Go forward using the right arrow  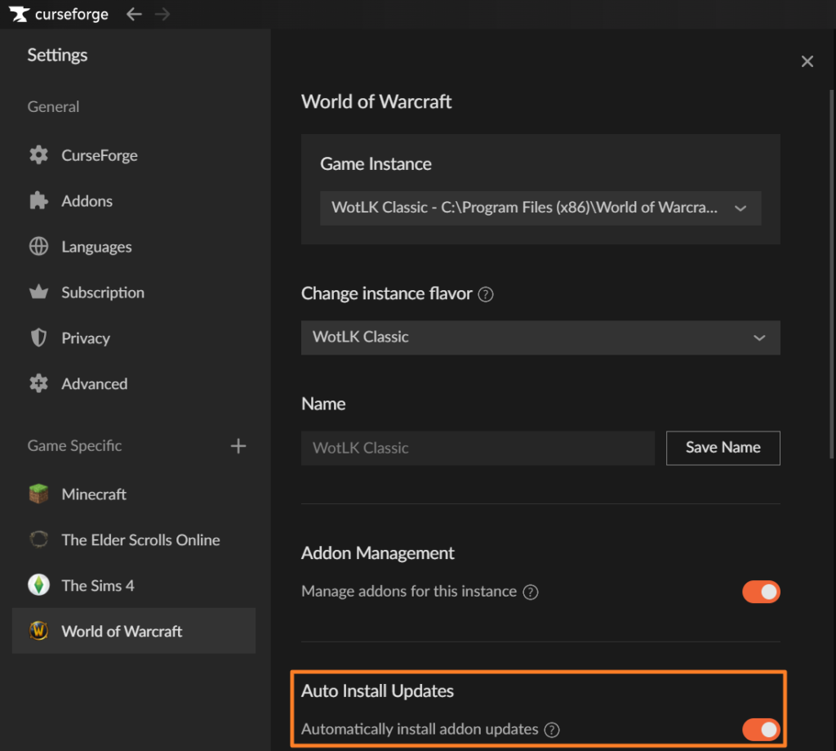(x=162, y=15)
